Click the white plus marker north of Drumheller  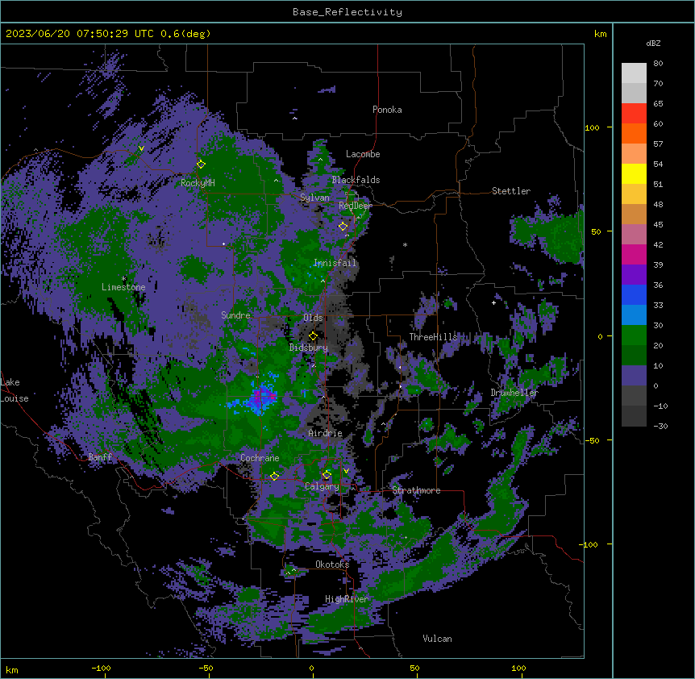pos(493,302)
